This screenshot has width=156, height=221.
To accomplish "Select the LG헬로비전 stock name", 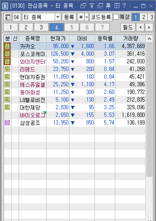I will coord(32,100).
